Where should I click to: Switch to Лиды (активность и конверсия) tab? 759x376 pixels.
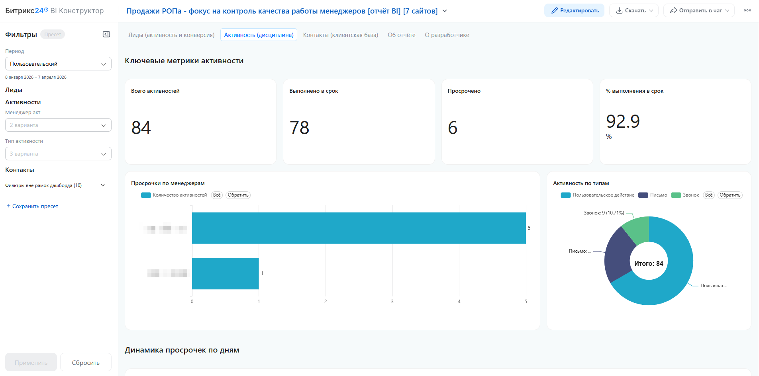pyautogui.click(x=171, y=35)
